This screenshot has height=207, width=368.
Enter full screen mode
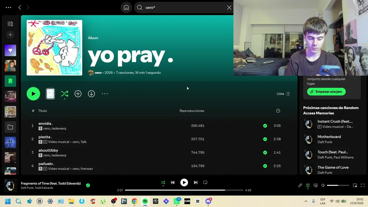coord(363,185)
